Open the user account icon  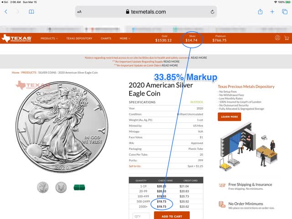[277, 38]
